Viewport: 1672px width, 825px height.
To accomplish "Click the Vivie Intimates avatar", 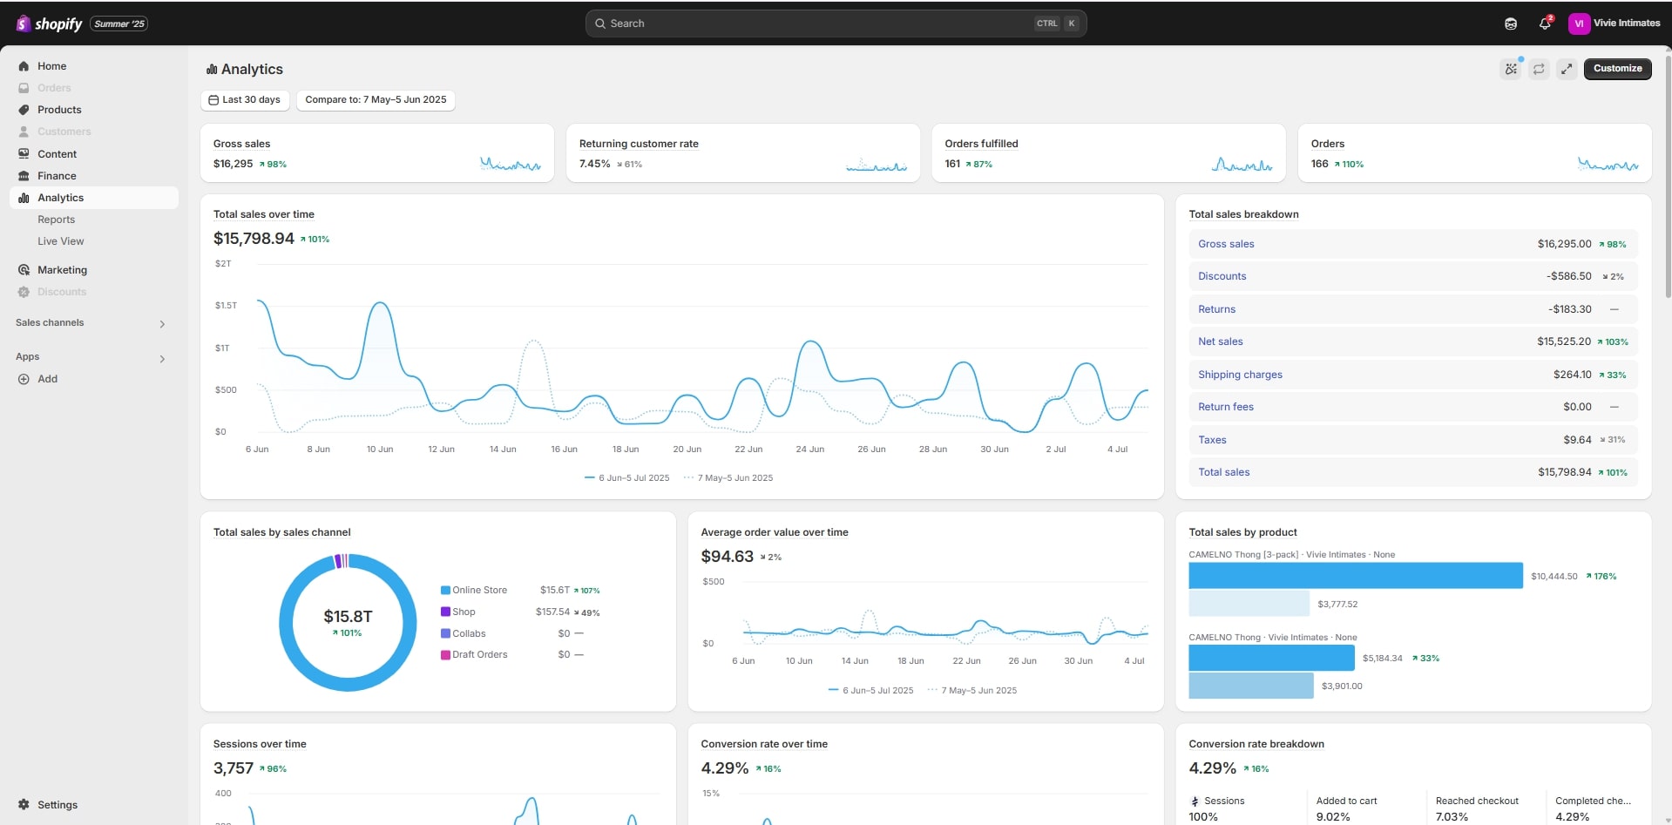I will tap(1579, 24).
